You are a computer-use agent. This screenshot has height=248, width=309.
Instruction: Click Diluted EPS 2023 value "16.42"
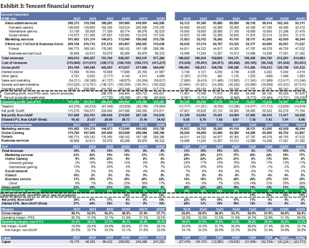[75, 120]
